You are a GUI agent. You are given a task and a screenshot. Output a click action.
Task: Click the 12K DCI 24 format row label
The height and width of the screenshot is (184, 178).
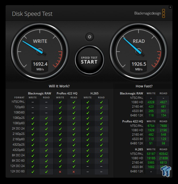[x=18, y=166]
